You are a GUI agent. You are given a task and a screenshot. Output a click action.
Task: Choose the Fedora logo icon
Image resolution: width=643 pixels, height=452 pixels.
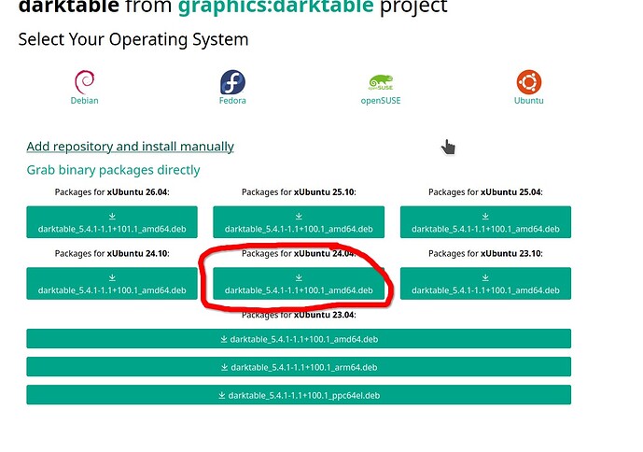pos(232,82)
